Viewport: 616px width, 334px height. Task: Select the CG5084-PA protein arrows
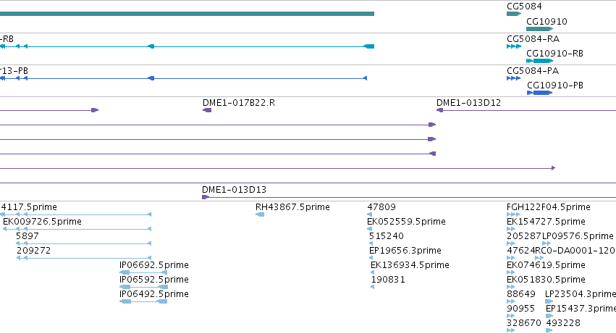coord(514,78)
